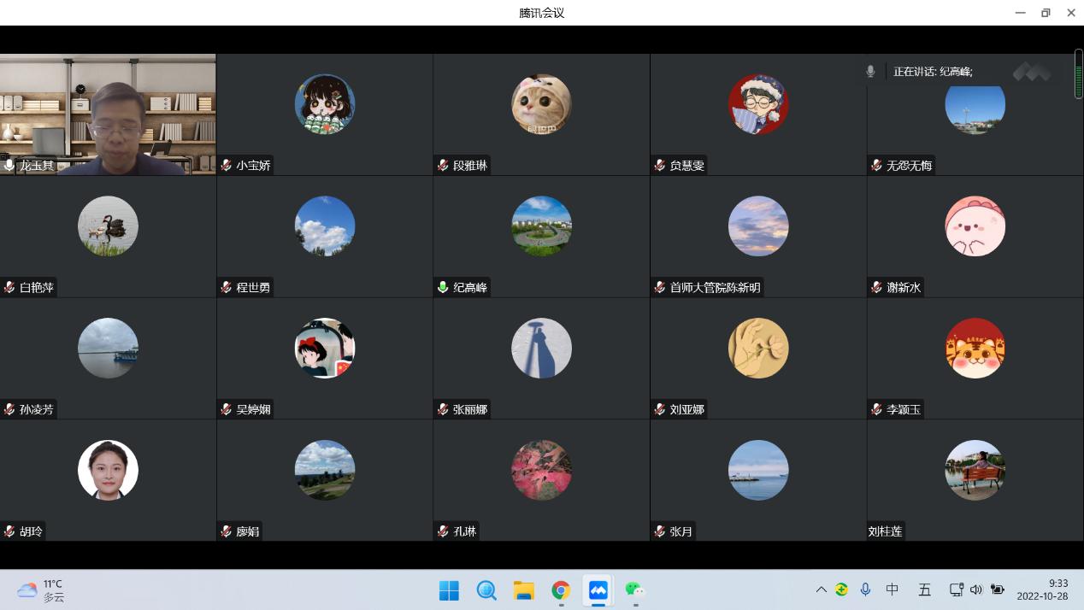Open WeChat from the taskbar
Viewport: 1084px width, 610px height.
pos(634,590)
